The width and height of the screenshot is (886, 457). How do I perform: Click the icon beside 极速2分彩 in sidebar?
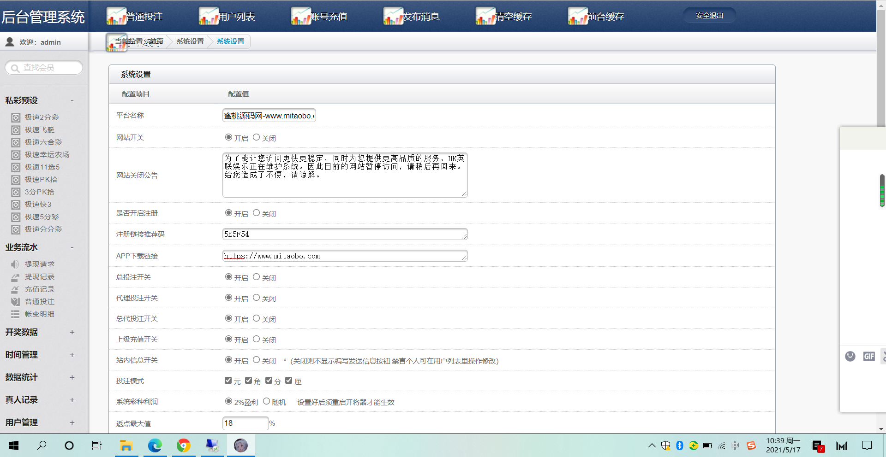click(x=16, y=117)
